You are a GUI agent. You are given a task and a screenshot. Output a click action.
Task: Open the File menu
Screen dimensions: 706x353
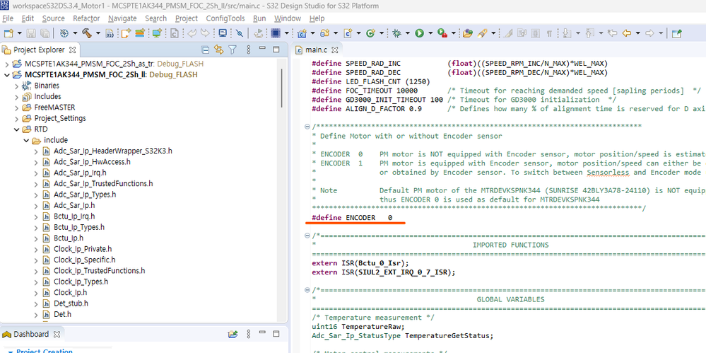coord(8,18)
